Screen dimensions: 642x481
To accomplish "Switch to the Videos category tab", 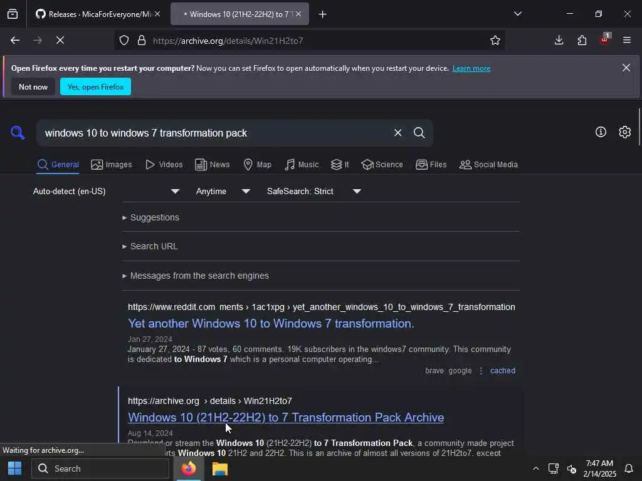I will click(164, 165).
